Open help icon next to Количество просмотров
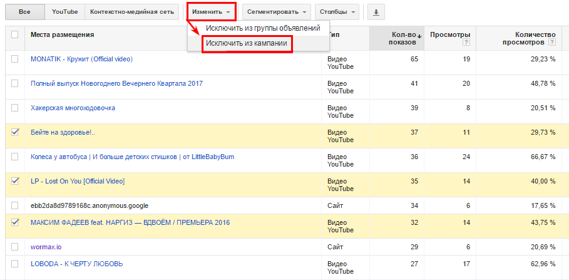Viewport: 569px width, 280px height. pos(552,42)
